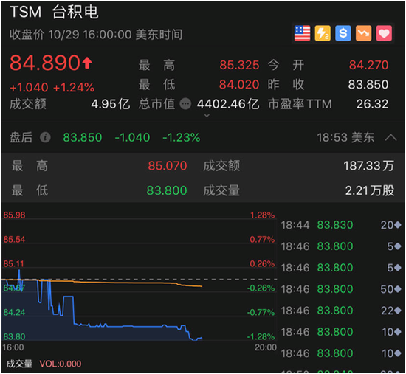Tap the after-hours 成交额 187.33万 row
Image resolution: width=406 pixels, height=374 pixels.
click(298, 166)
